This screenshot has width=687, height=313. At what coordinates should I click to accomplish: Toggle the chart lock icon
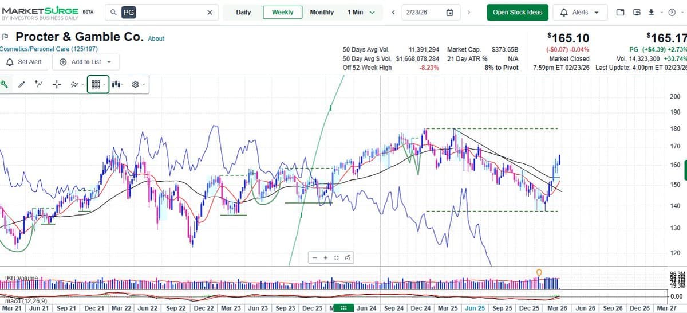(348, 258)
